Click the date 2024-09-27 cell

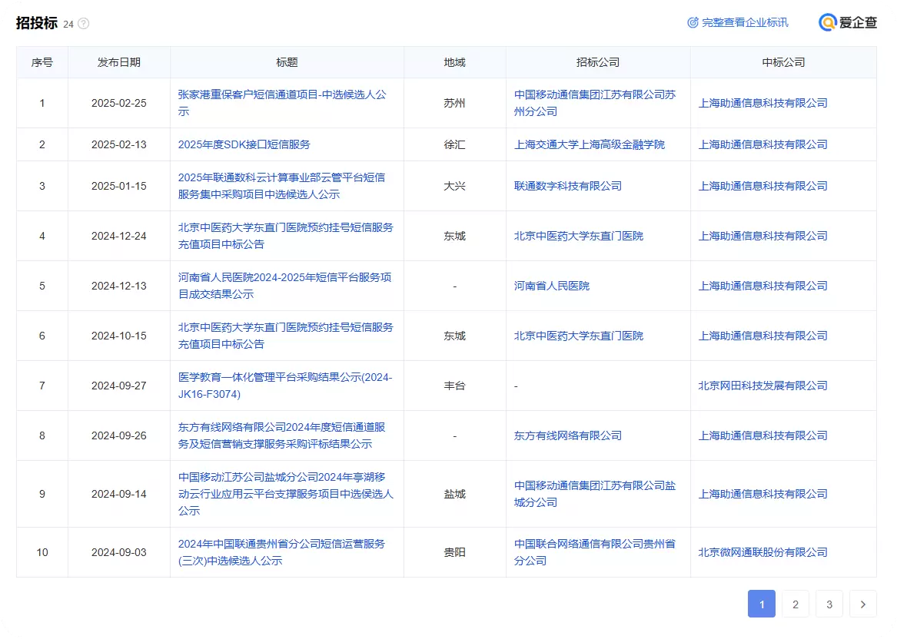[x=119, y=386]
